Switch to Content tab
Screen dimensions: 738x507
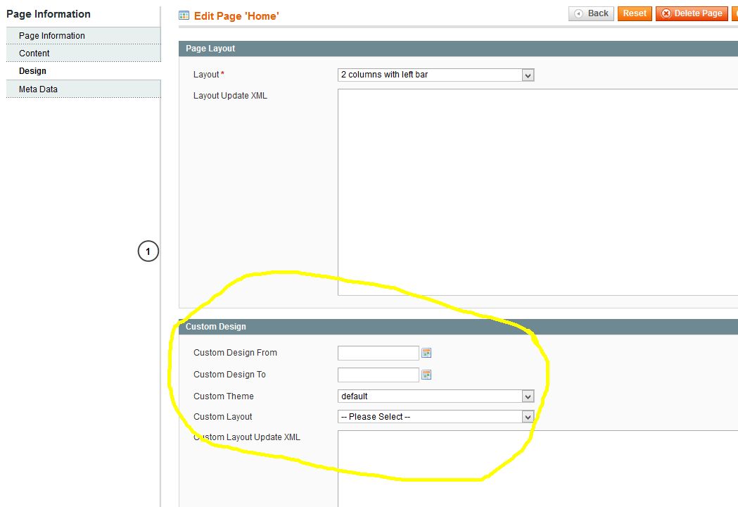pyautogui.click(x=83, y=54)
